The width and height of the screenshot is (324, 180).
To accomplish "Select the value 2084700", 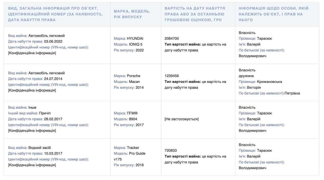I will point(172,38).
